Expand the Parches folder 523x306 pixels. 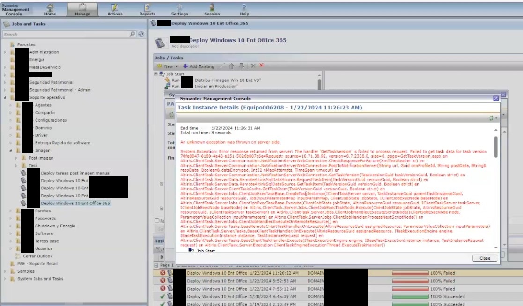pos(11,211)
